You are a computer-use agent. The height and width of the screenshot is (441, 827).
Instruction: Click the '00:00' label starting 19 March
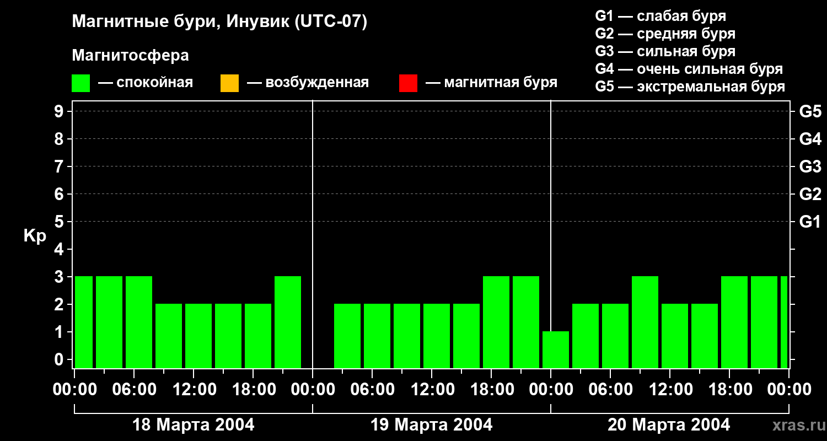click(313, 390)
